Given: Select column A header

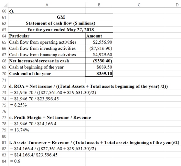Looking at the screenshot, I should [47, 5].
